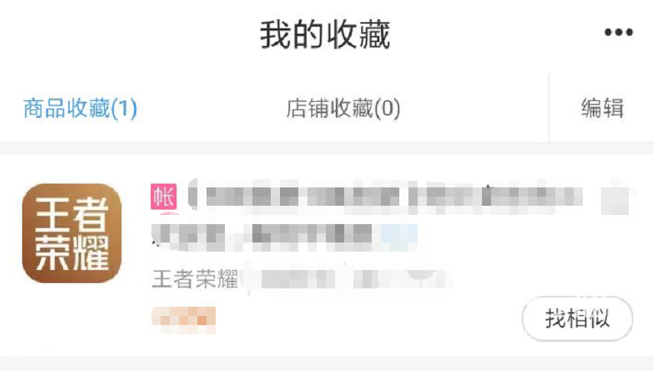Select the product count in 商品收藏 tab

point(124,109)
